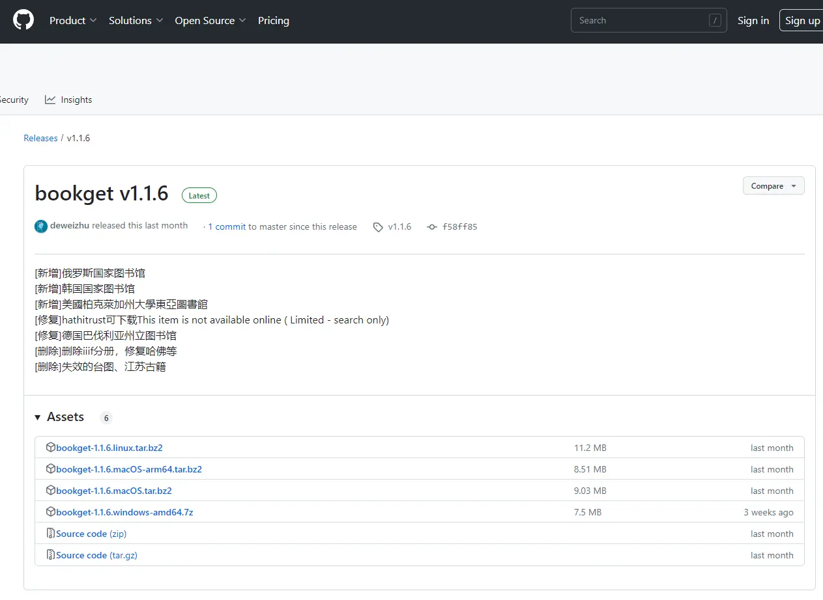Switch to the Security tab
The image size is (823, 600).
[13, 100]
